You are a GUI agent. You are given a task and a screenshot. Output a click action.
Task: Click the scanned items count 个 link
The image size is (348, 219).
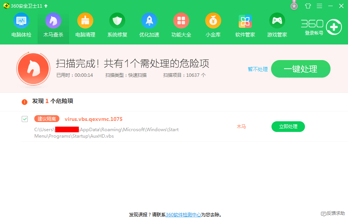click(203, 75)
